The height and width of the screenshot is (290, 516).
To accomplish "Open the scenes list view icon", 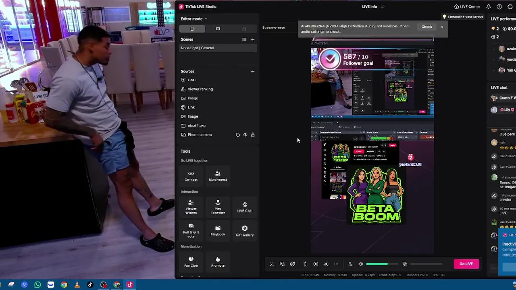I will (244, 39).
